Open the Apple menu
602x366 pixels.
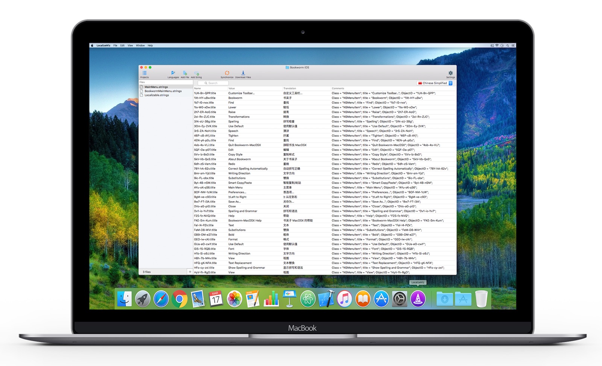pos(92,45)
